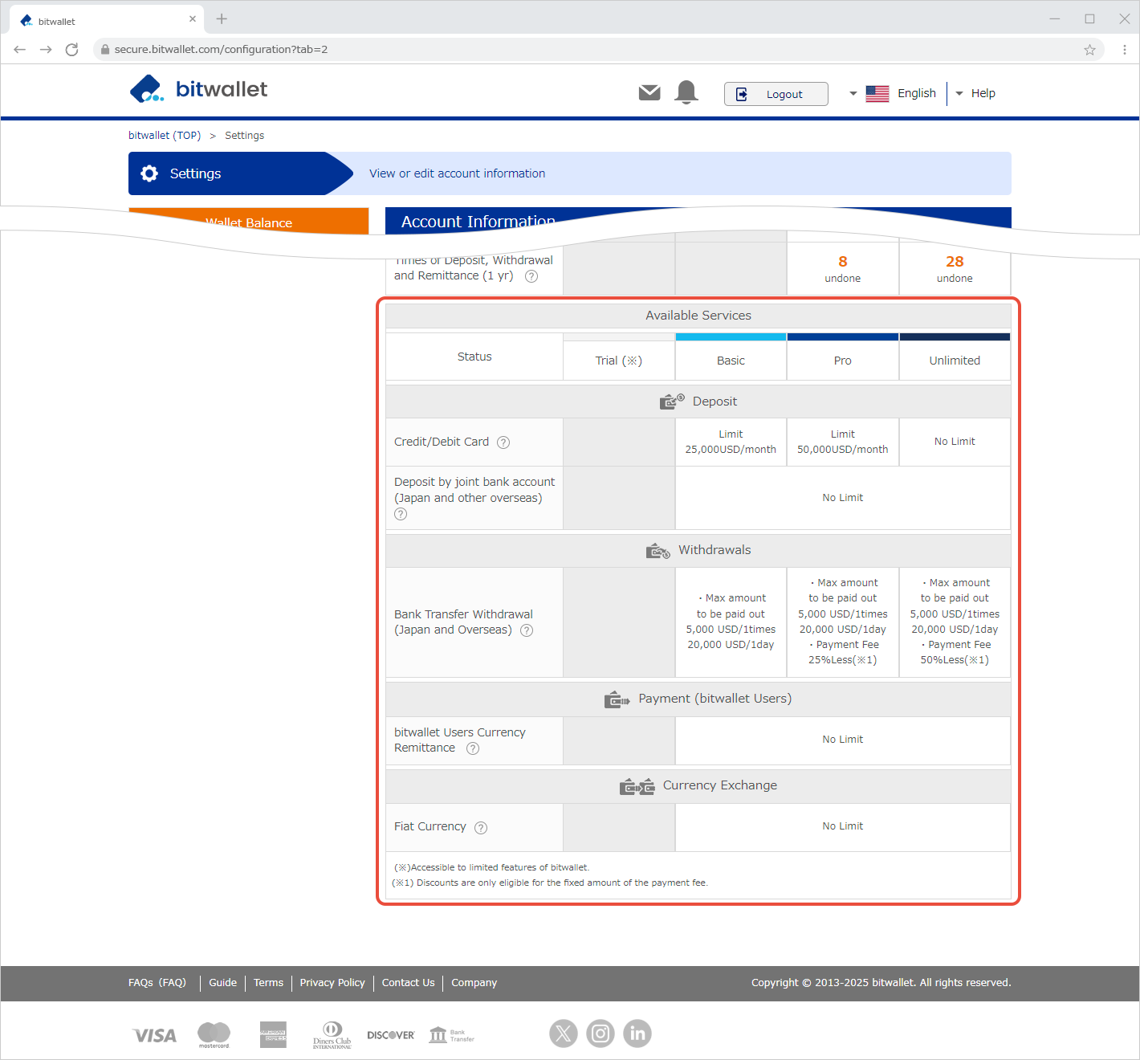1140x1060 pixels.
Task: Click help icon beside bitwallet Users Currency Remittance
Action: (473, 748)
